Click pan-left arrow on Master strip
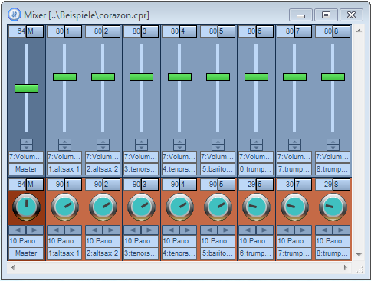371x281 pixels. tap(18, 230)
